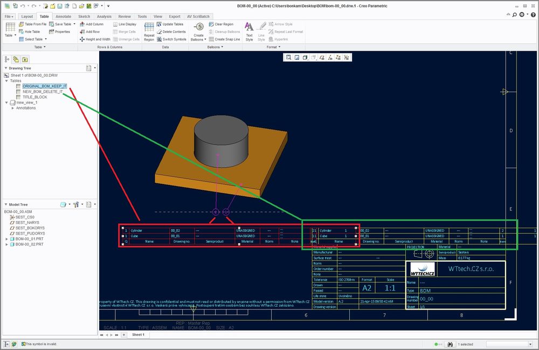Click the Line Display icon
539x350 pixels.
click(115, 24)
